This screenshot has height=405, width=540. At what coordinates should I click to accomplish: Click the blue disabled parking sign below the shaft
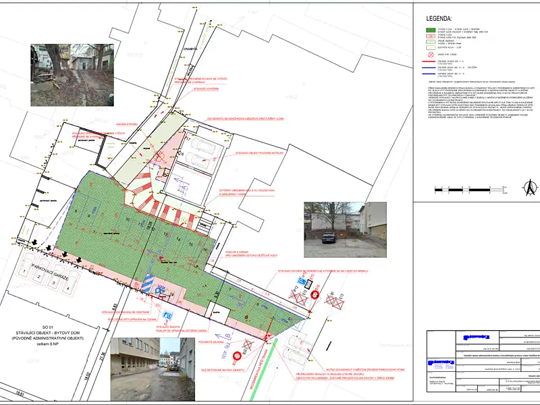pyautogui.click(x=167, y=315)
